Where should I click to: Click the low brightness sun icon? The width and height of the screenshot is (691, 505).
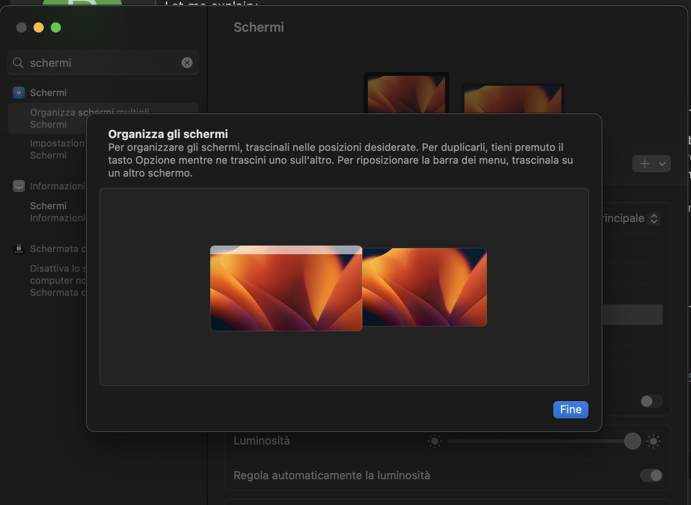[434, 441]
